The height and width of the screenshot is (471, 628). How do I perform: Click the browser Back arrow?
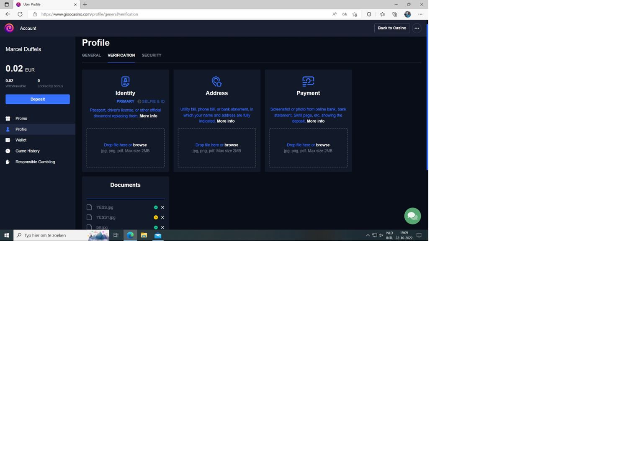8,14
